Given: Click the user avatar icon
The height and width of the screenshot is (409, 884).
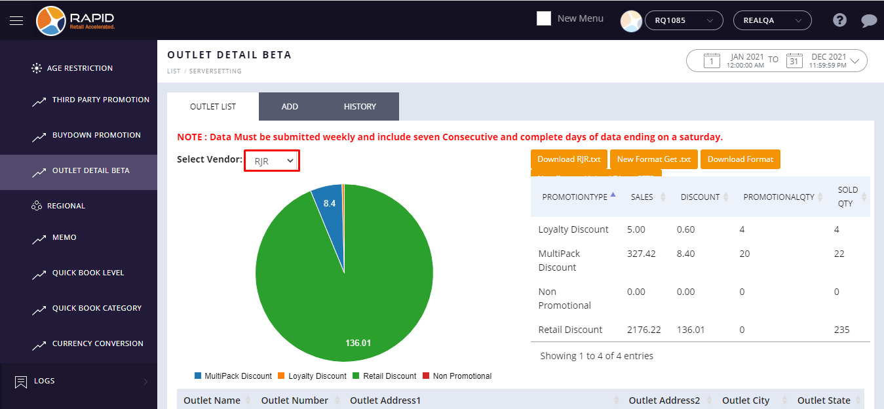Looking at the screenshot, I should click(631, 21).
